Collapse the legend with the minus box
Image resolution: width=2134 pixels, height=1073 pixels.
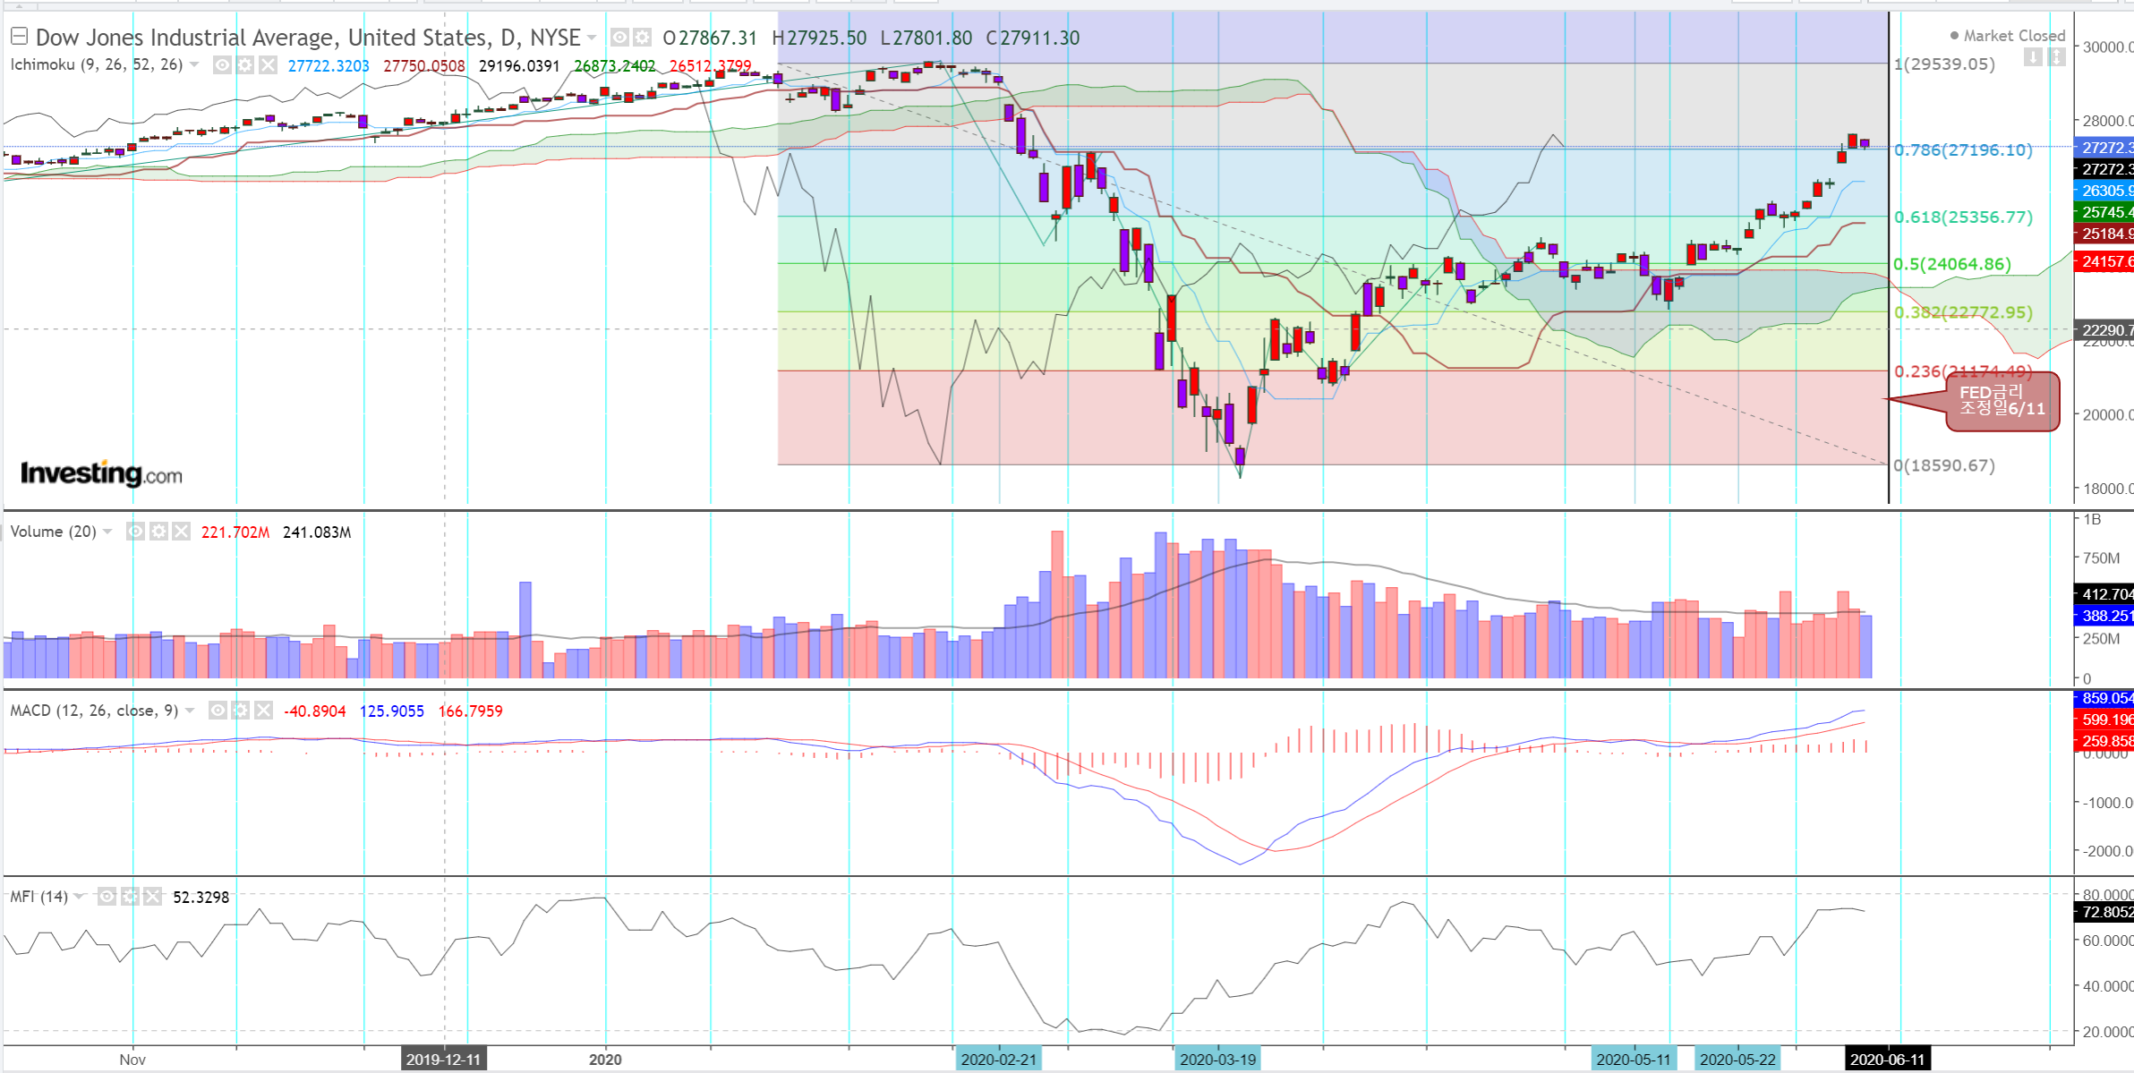(19, 37)
